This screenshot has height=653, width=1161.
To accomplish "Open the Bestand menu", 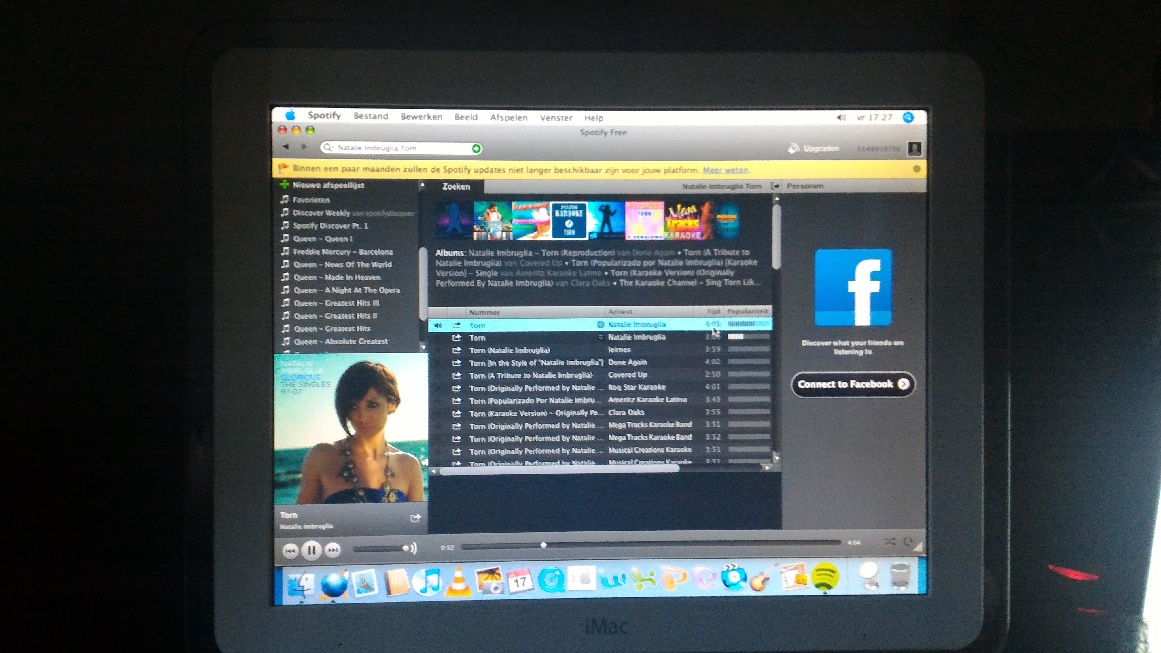I will (370, 116).
